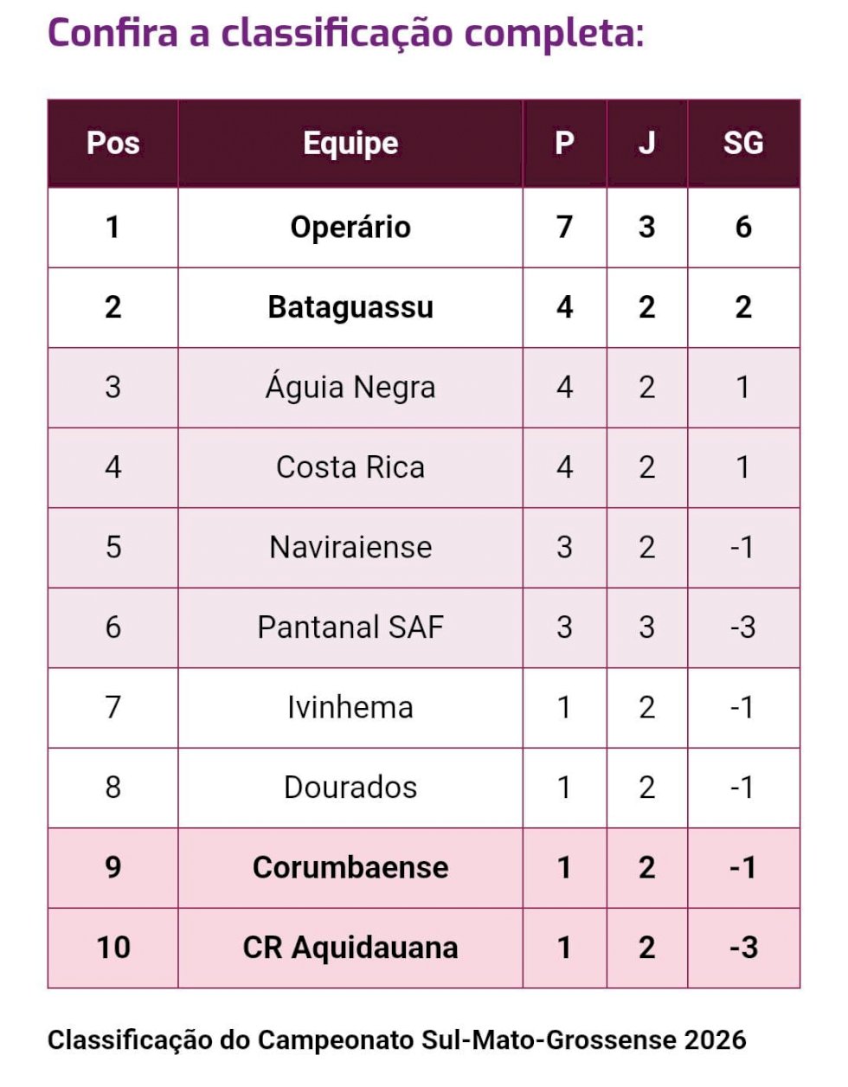The image size is (848, 1087).
Task: Click the Campeonato Sul-Mato-Grossense 2026 caption
Action: coord(396,1039)
